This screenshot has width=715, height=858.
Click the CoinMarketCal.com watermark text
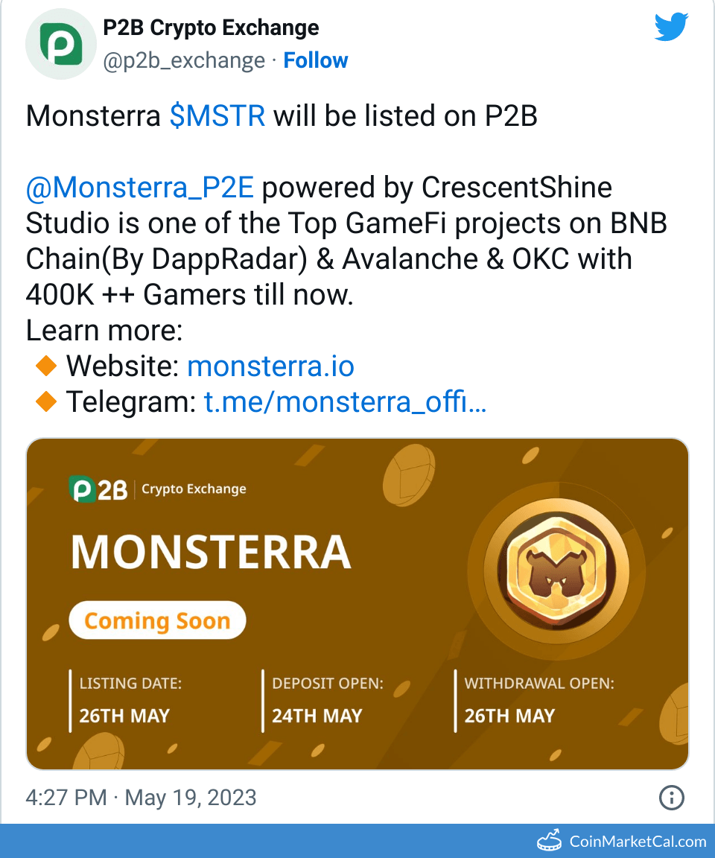(x=638, y=842)
